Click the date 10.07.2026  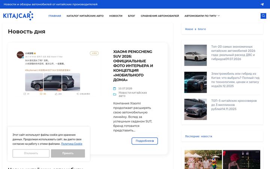pos(125,89)
